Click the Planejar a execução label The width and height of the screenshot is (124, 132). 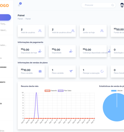[x=91, y=73]
